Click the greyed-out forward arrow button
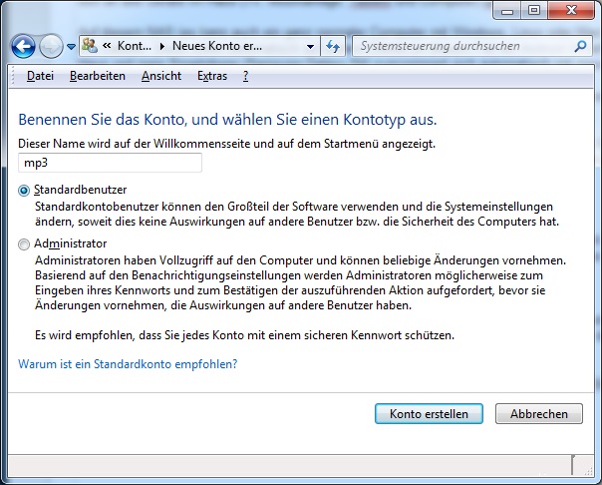The image size is (602, 485). tap(51, 46)
